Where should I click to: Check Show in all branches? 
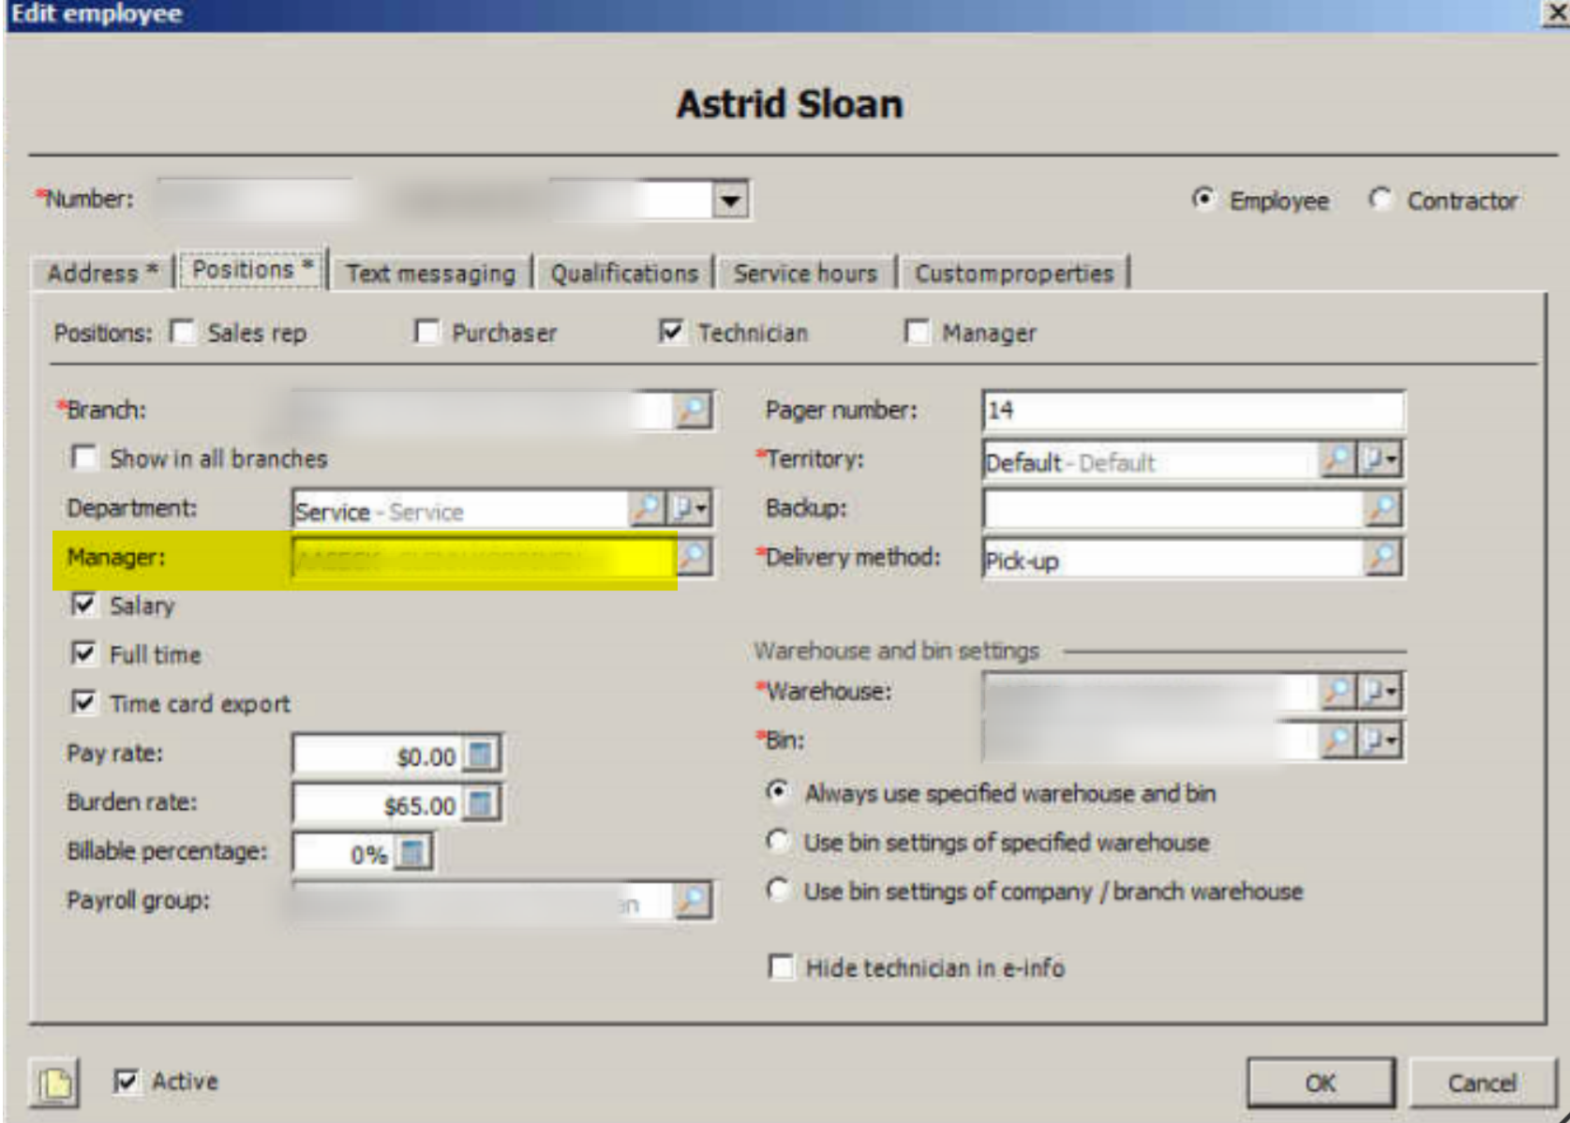(83, 457)
